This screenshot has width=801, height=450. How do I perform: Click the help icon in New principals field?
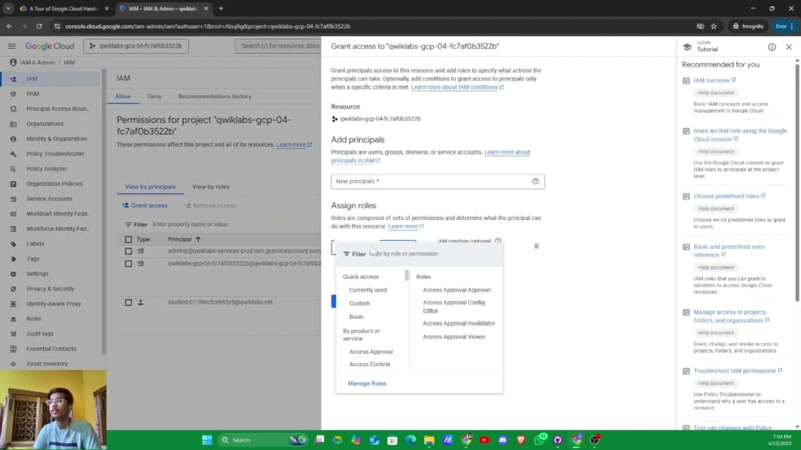pyautogui.click(x=536, y=181)
